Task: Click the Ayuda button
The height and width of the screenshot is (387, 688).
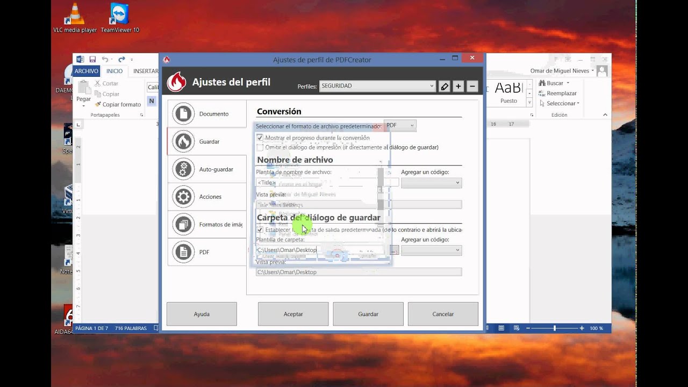Action: (x=202, y=314)
